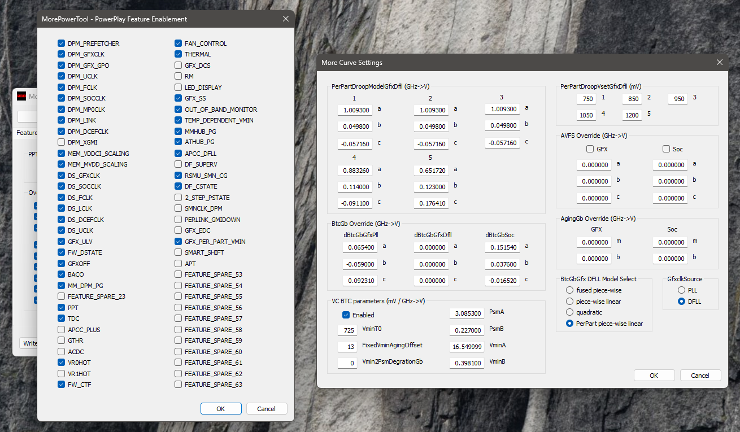Screen dimensions: 740x432
Task: Select fused piece-wise DFLL model
Action: click(x=569, y=290)
